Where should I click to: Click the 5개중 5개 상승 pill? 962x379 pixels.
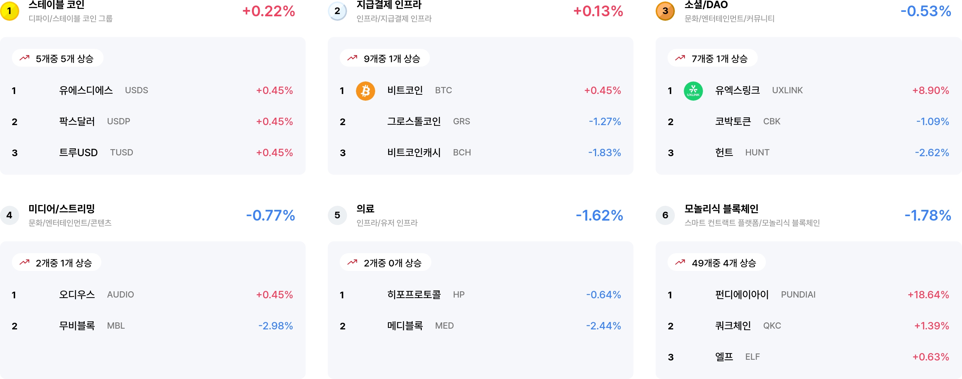pos(57,58)
